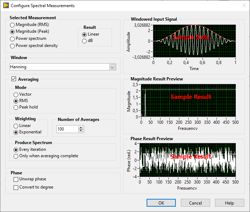250x212 pixels.
Task: Click the Windowed Input Signal graph
Action: 194,41
